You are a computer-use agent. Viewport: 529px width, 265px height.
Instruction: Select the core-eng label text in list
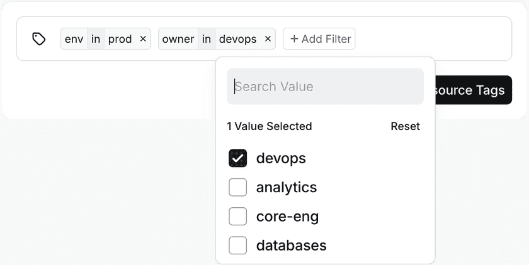287,217
